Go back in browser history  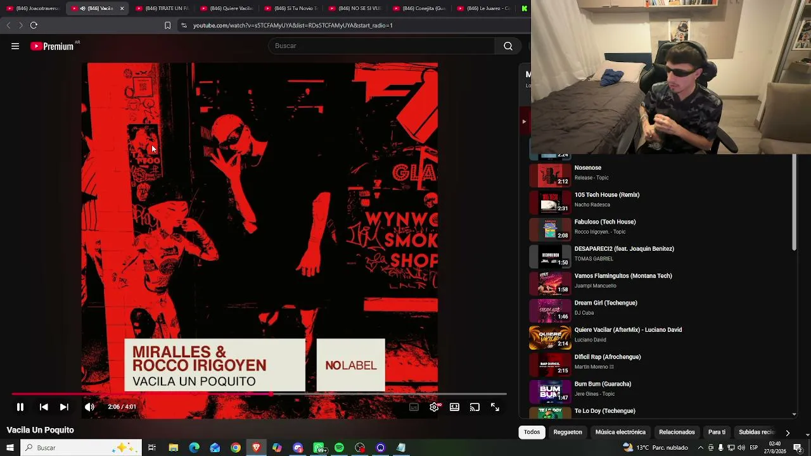8,25
